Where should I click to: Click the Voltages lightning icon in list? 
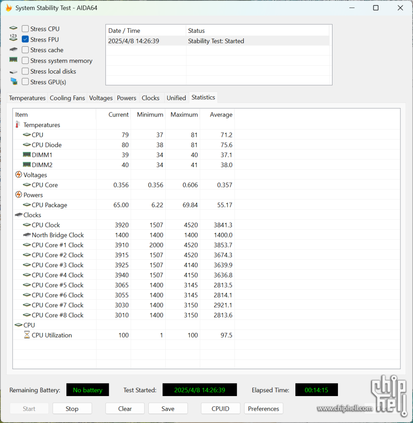coord(19,175)
